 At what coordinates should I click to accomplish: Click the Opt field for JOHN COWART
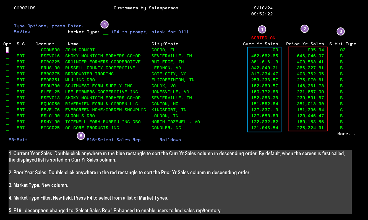click(7, 50)
